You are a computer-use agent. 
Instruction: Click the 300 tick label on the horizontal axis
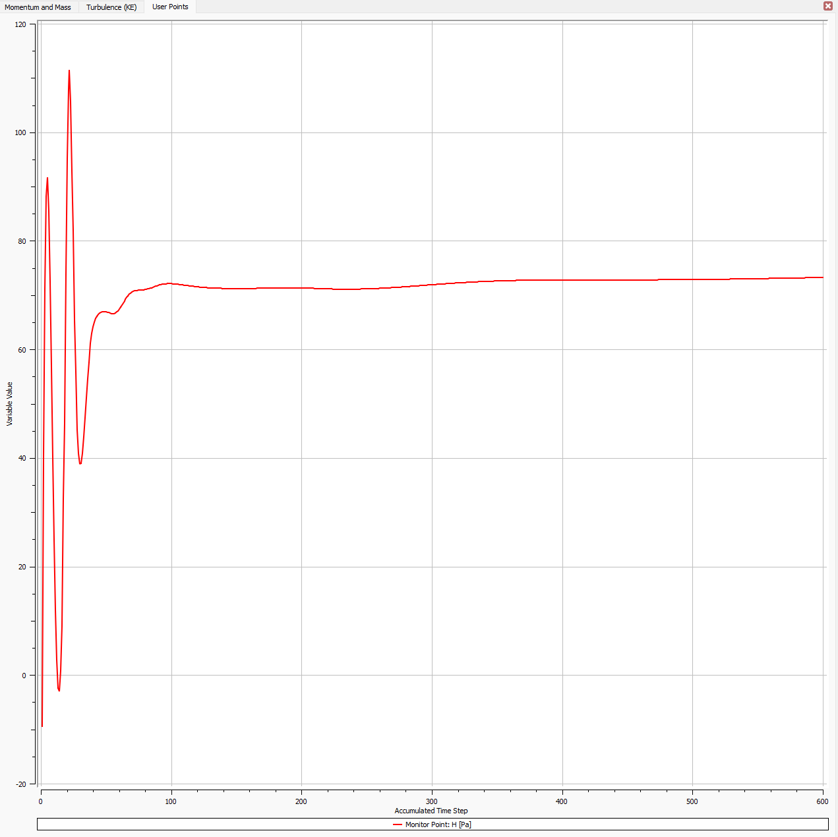click(432, 801)
